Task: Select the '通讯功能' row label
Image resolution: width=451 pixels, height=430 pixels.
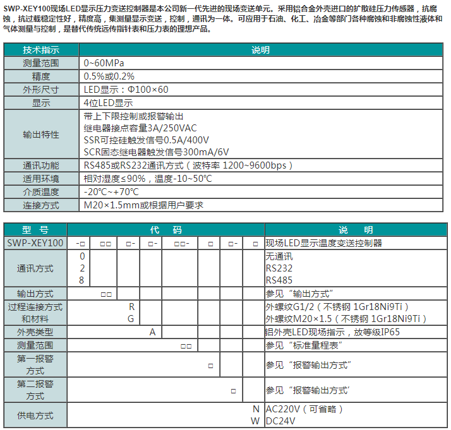Action: pos(41,165)
